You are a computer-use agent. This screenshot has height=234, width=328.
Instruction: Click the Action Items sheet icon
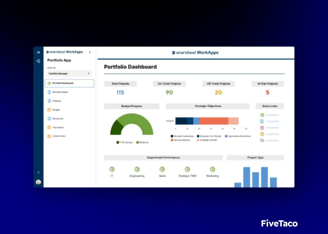pyautogui.click(x=49, y=136)
